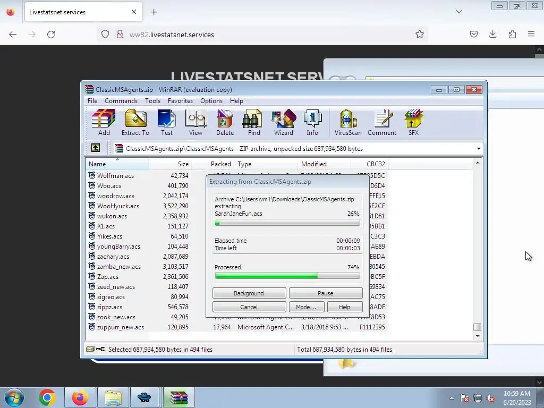Open the Firefox hamburger menu

click(x=531, y=34)
